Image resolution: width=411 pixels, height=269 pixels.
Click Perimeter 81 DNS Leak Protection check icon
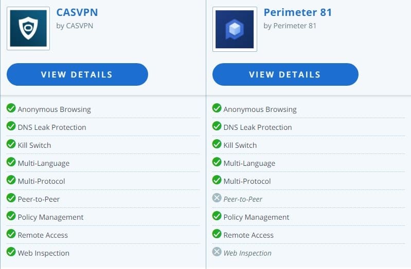217,126
